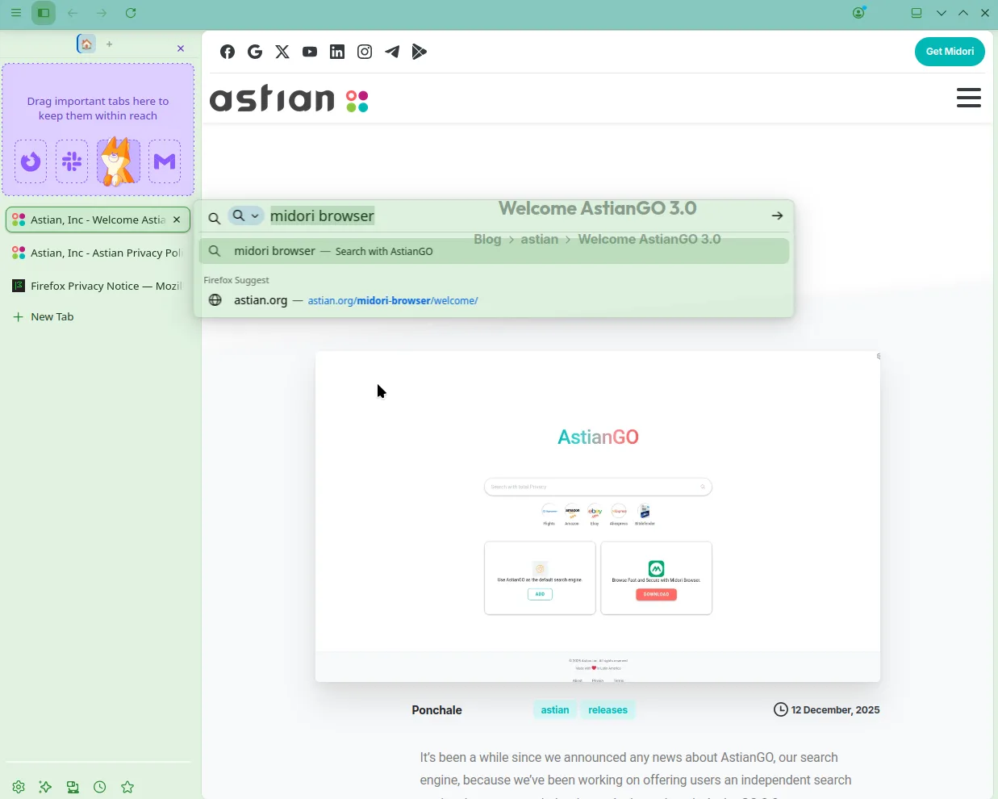Close the Astian Welcome tab
This screenshot has width=998, height=799.
[177, 220]
